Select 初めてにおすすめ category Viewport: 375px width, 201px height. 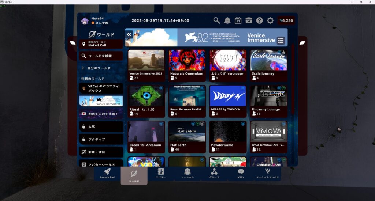[101, 114]
